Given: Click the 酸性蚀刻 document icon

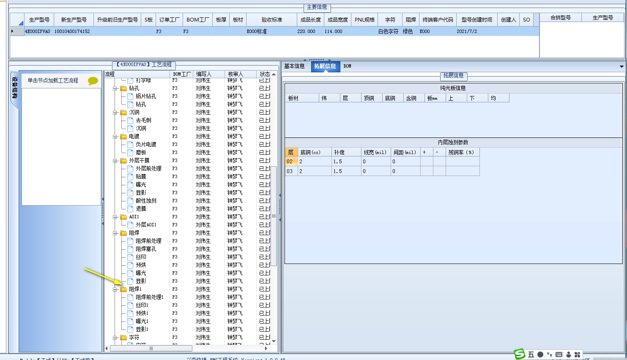Looking at the screenshot, I should click(131, 201).
